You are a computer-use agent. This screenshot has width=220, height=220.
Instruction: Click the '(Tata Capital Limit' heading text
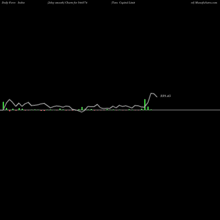click(123, 3)
